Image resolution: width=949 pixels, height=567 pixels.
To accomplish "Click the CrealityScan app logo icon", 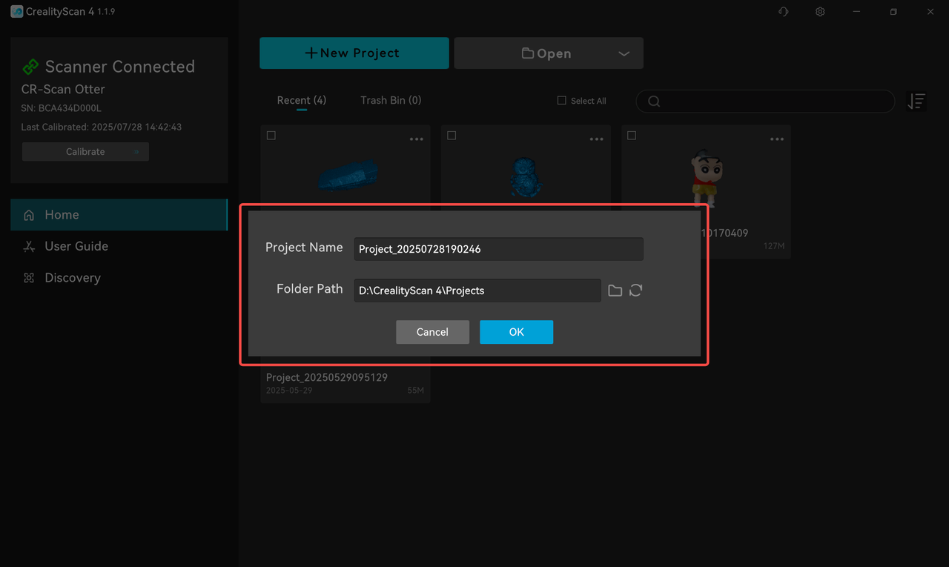I will (x=16, y=12).
